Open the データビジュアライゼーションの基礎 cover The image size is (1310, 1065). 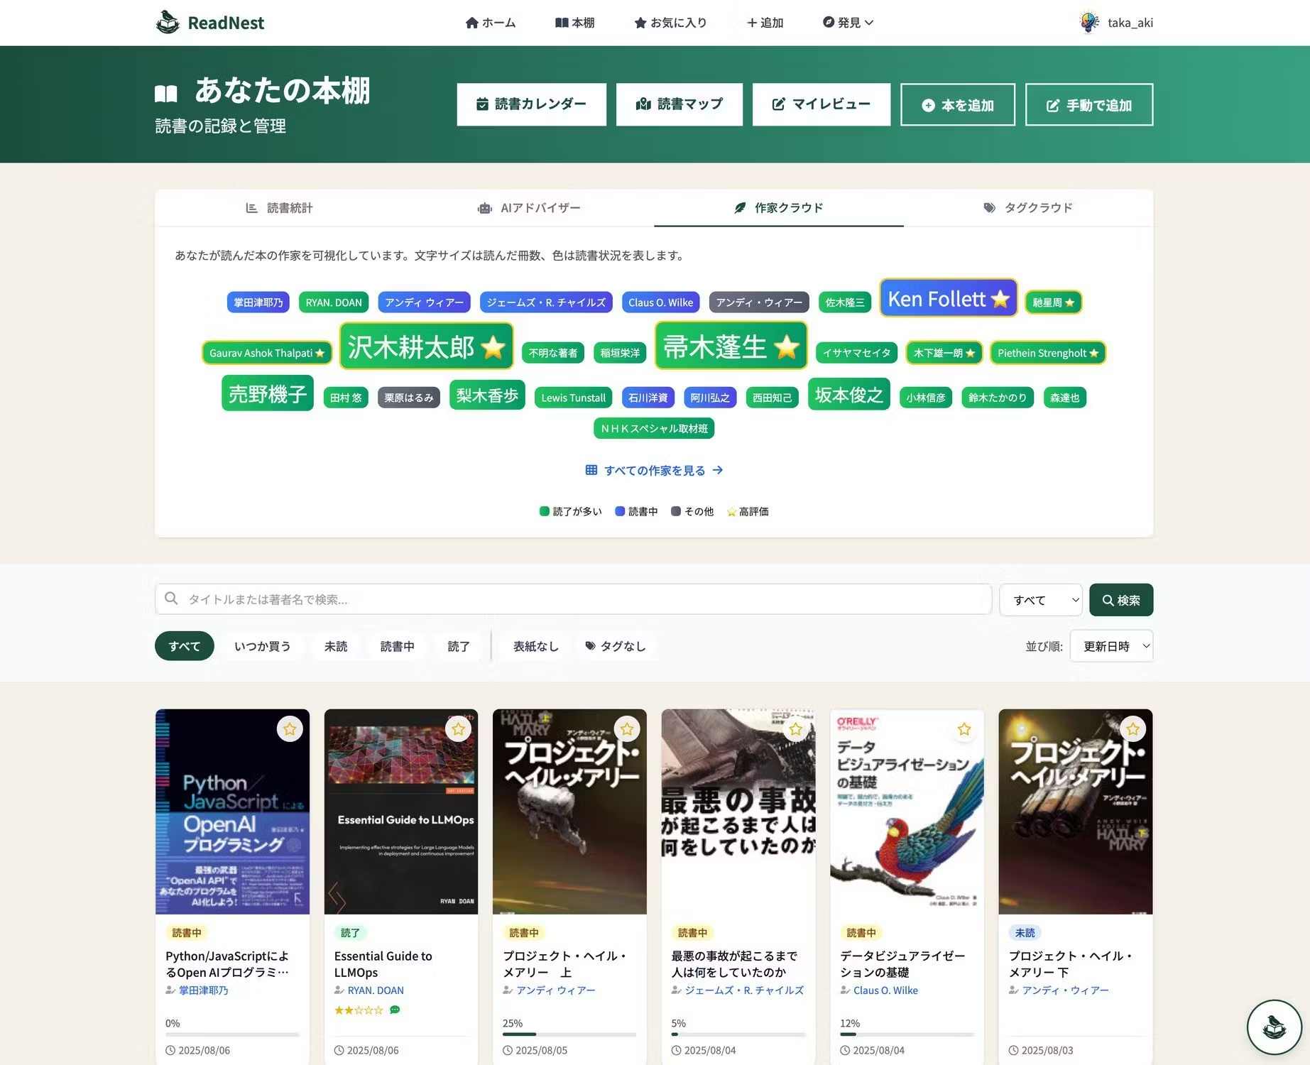tap(907, 812)
